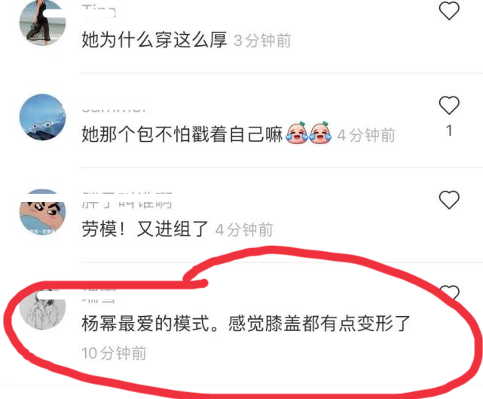Viewport: 483px width, 399px height.
Task: Tap the 4分钟前 timestamp after the emoji comment
Action: pos(366,135)
